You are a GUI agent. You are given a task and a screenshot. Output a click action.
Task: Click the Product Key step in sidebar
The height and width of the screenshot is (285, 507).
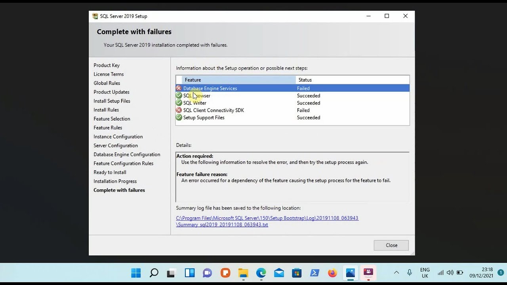tap(107, 65)
